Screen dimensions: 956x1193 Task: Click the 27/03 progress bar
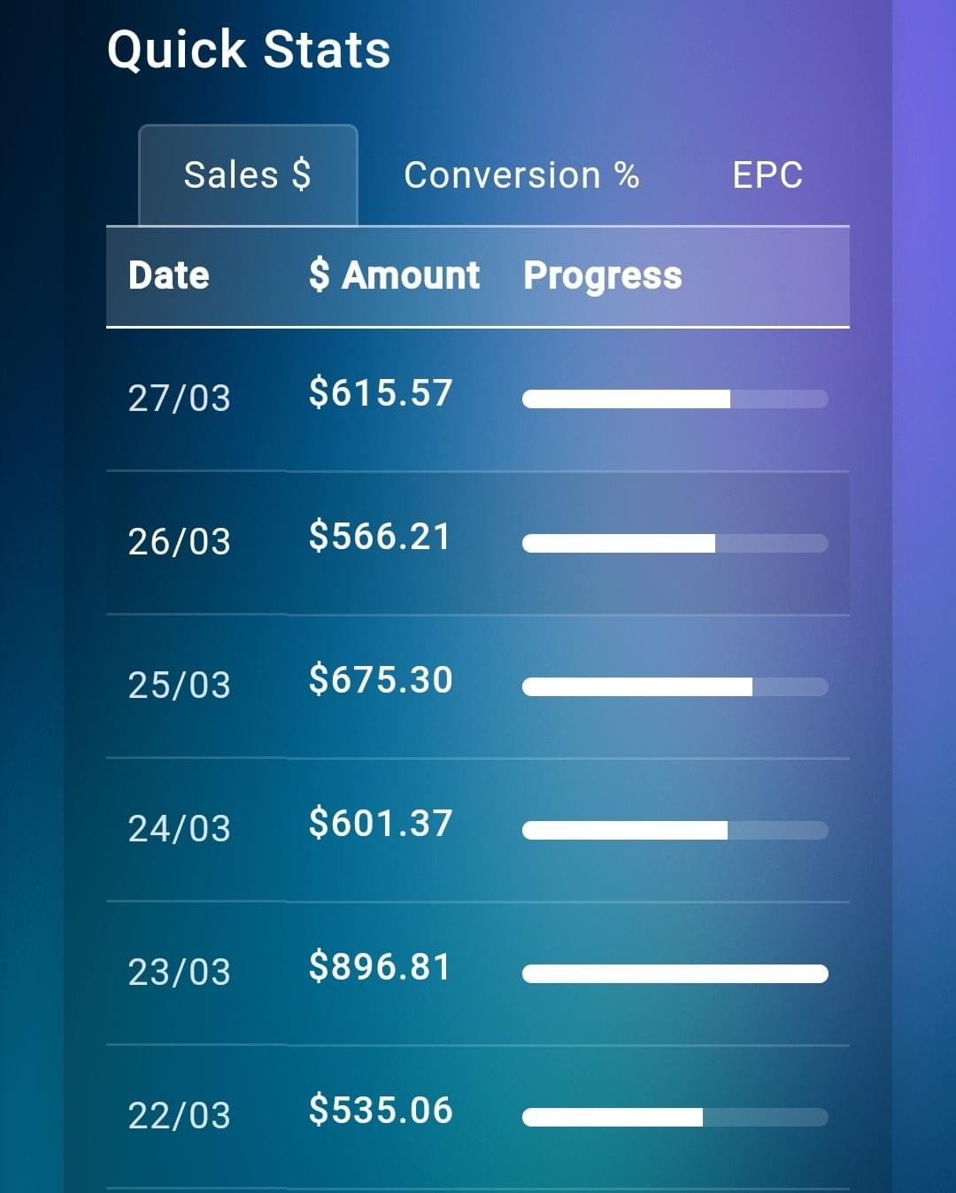[675, 399]
